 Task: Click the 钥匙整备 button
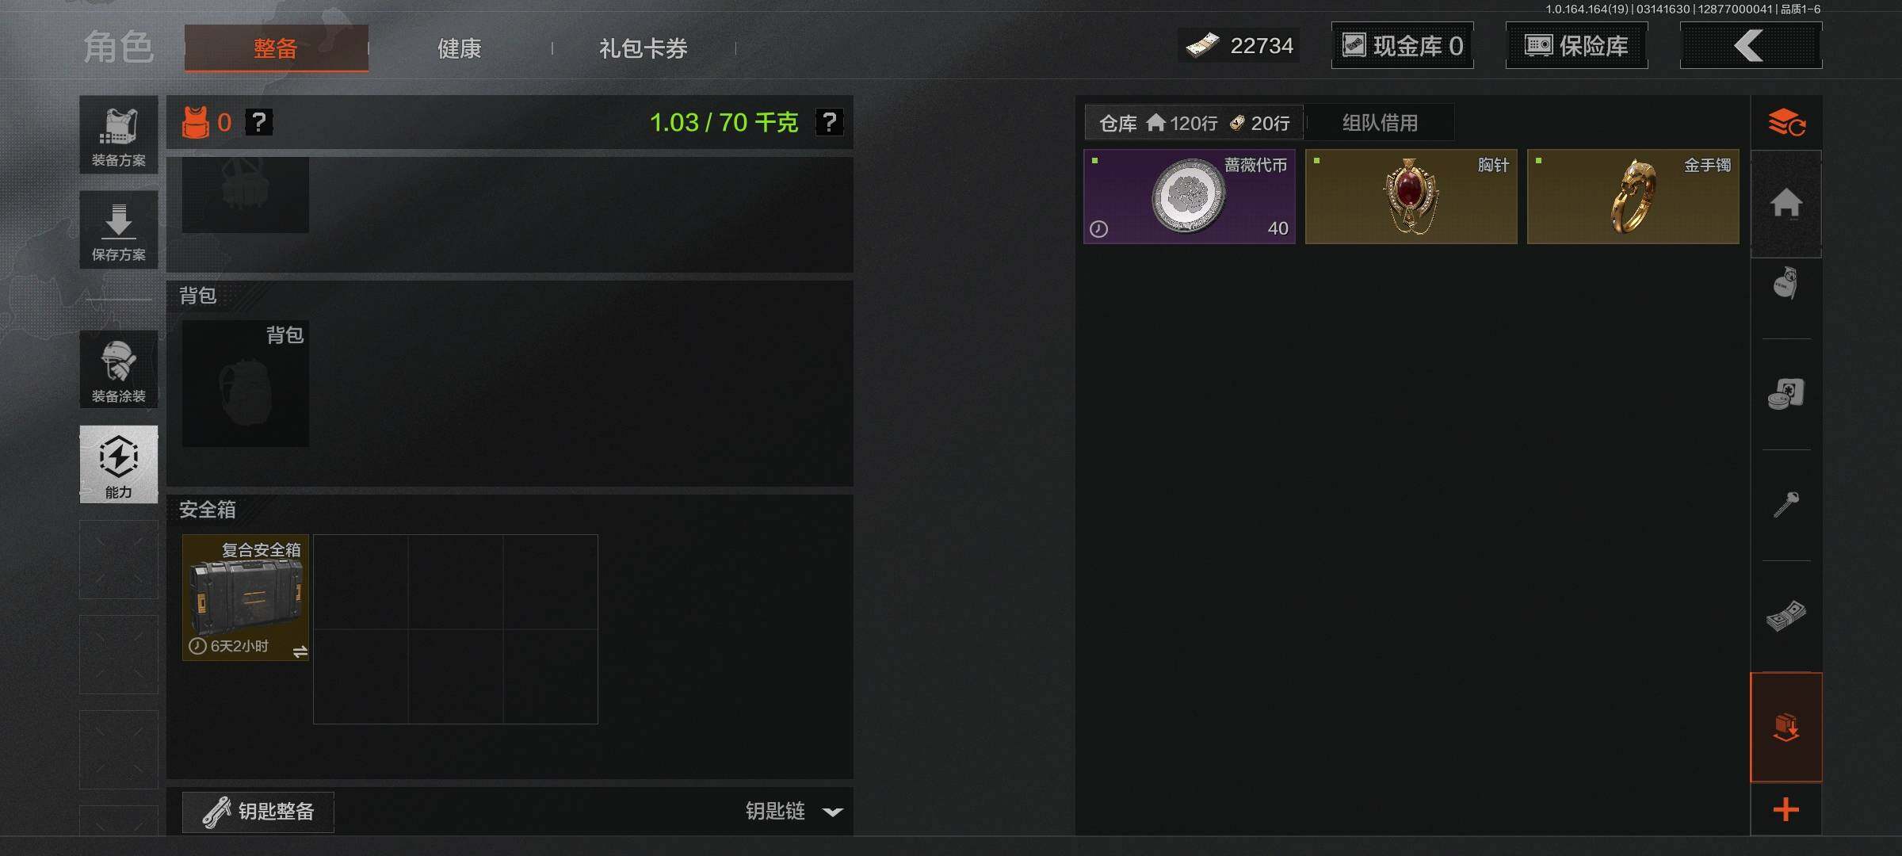258,812
